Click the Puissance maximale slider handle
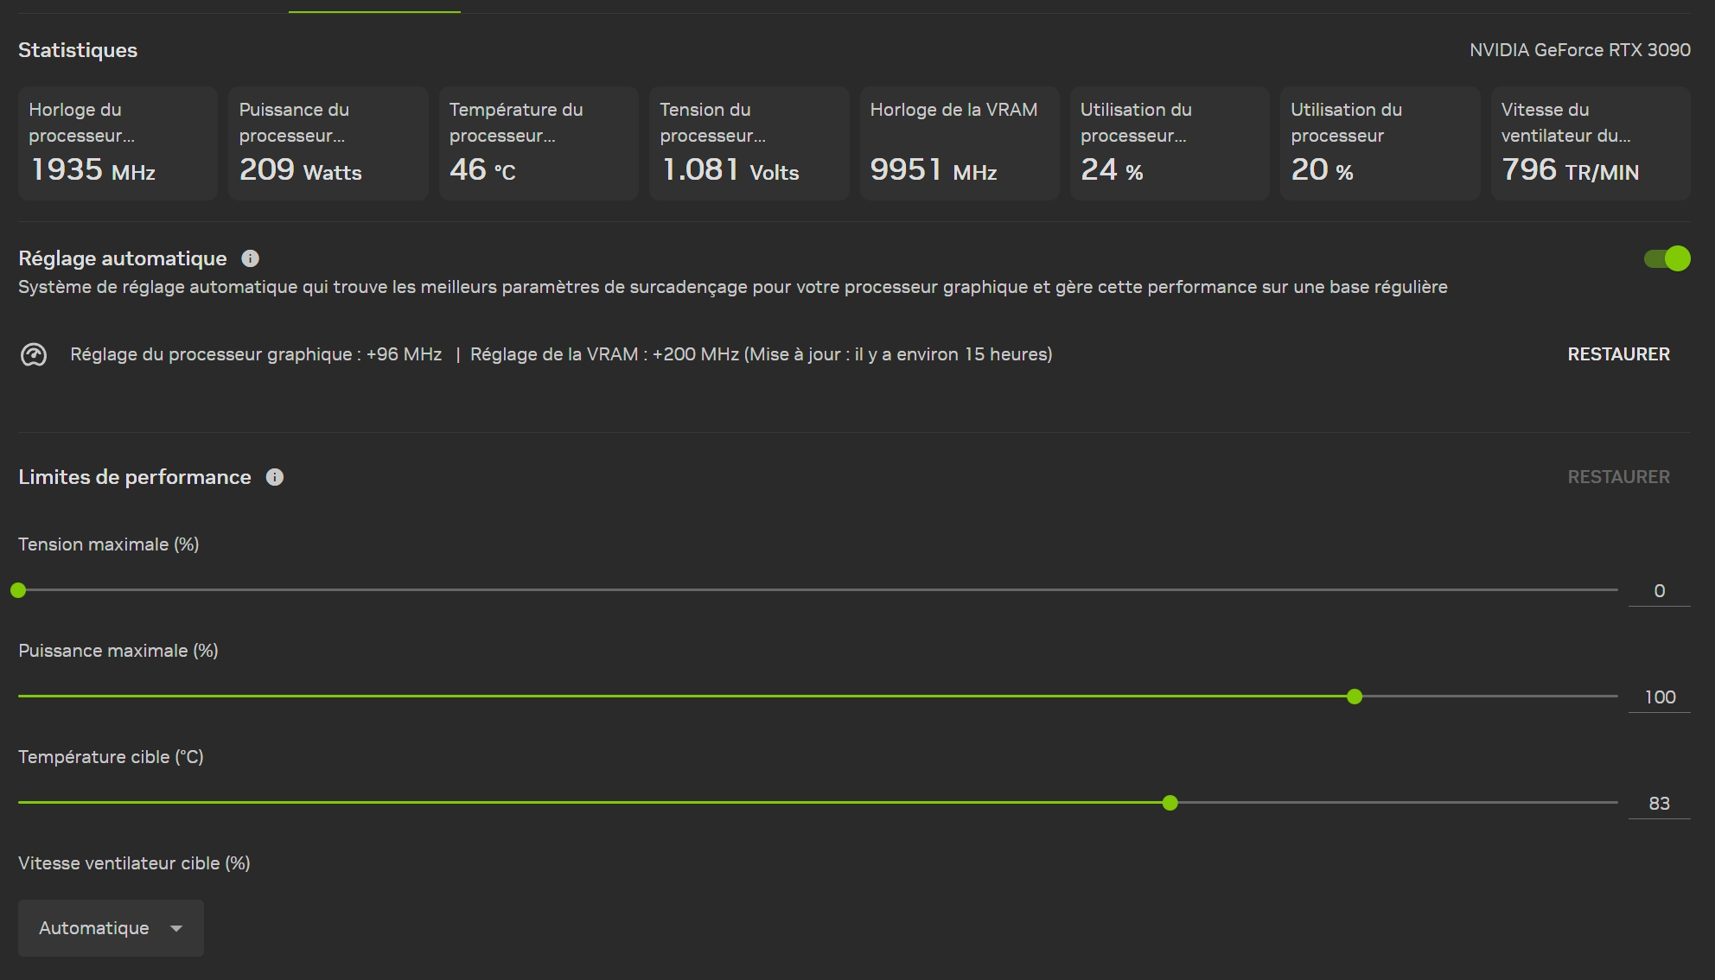The width and height of the screenshot is (1715, 980). coord(1355,697)
